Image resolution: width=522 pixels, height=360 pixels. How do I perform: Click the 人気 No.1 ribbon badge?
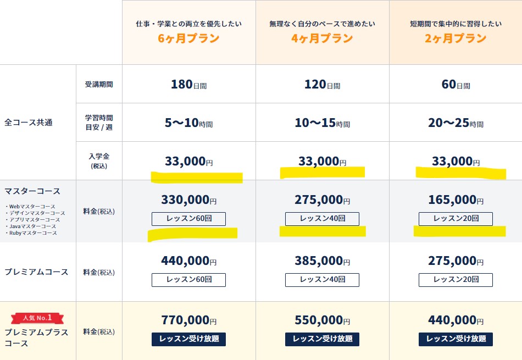(x=37, y=318)
